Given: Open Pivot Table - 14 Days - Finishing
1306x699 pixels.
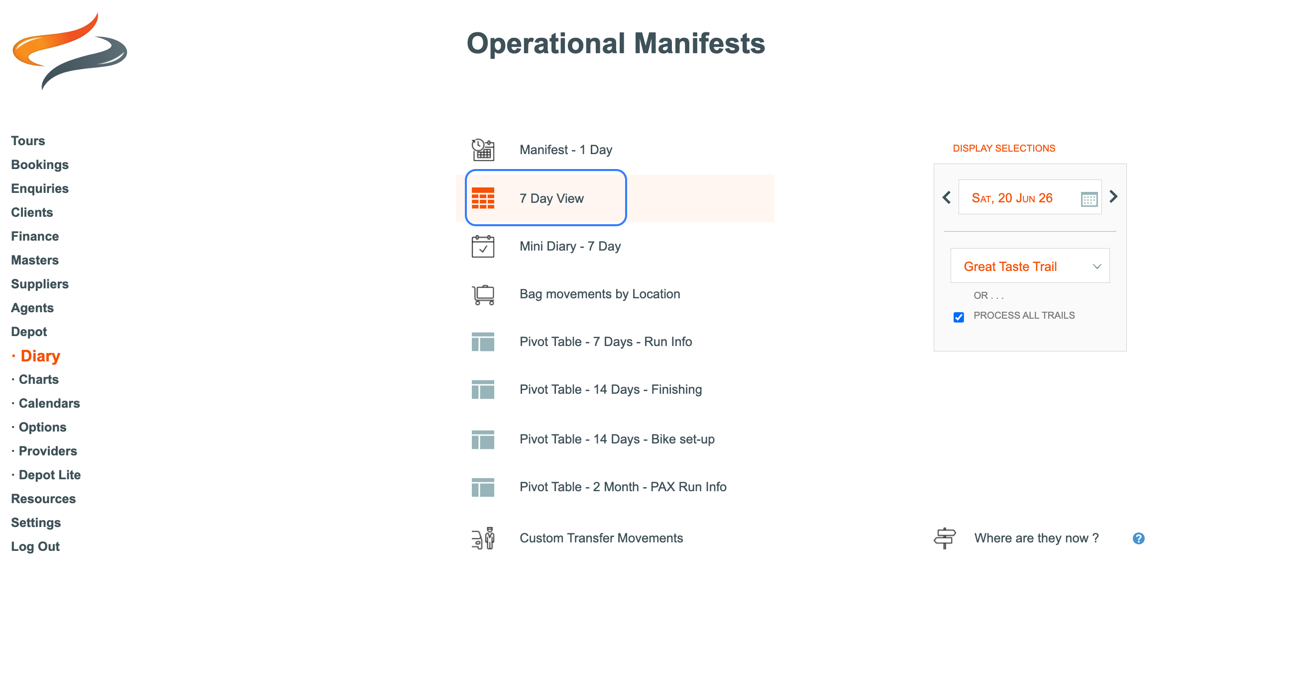Looking at the screenshot, I should [x=610, y=389].
